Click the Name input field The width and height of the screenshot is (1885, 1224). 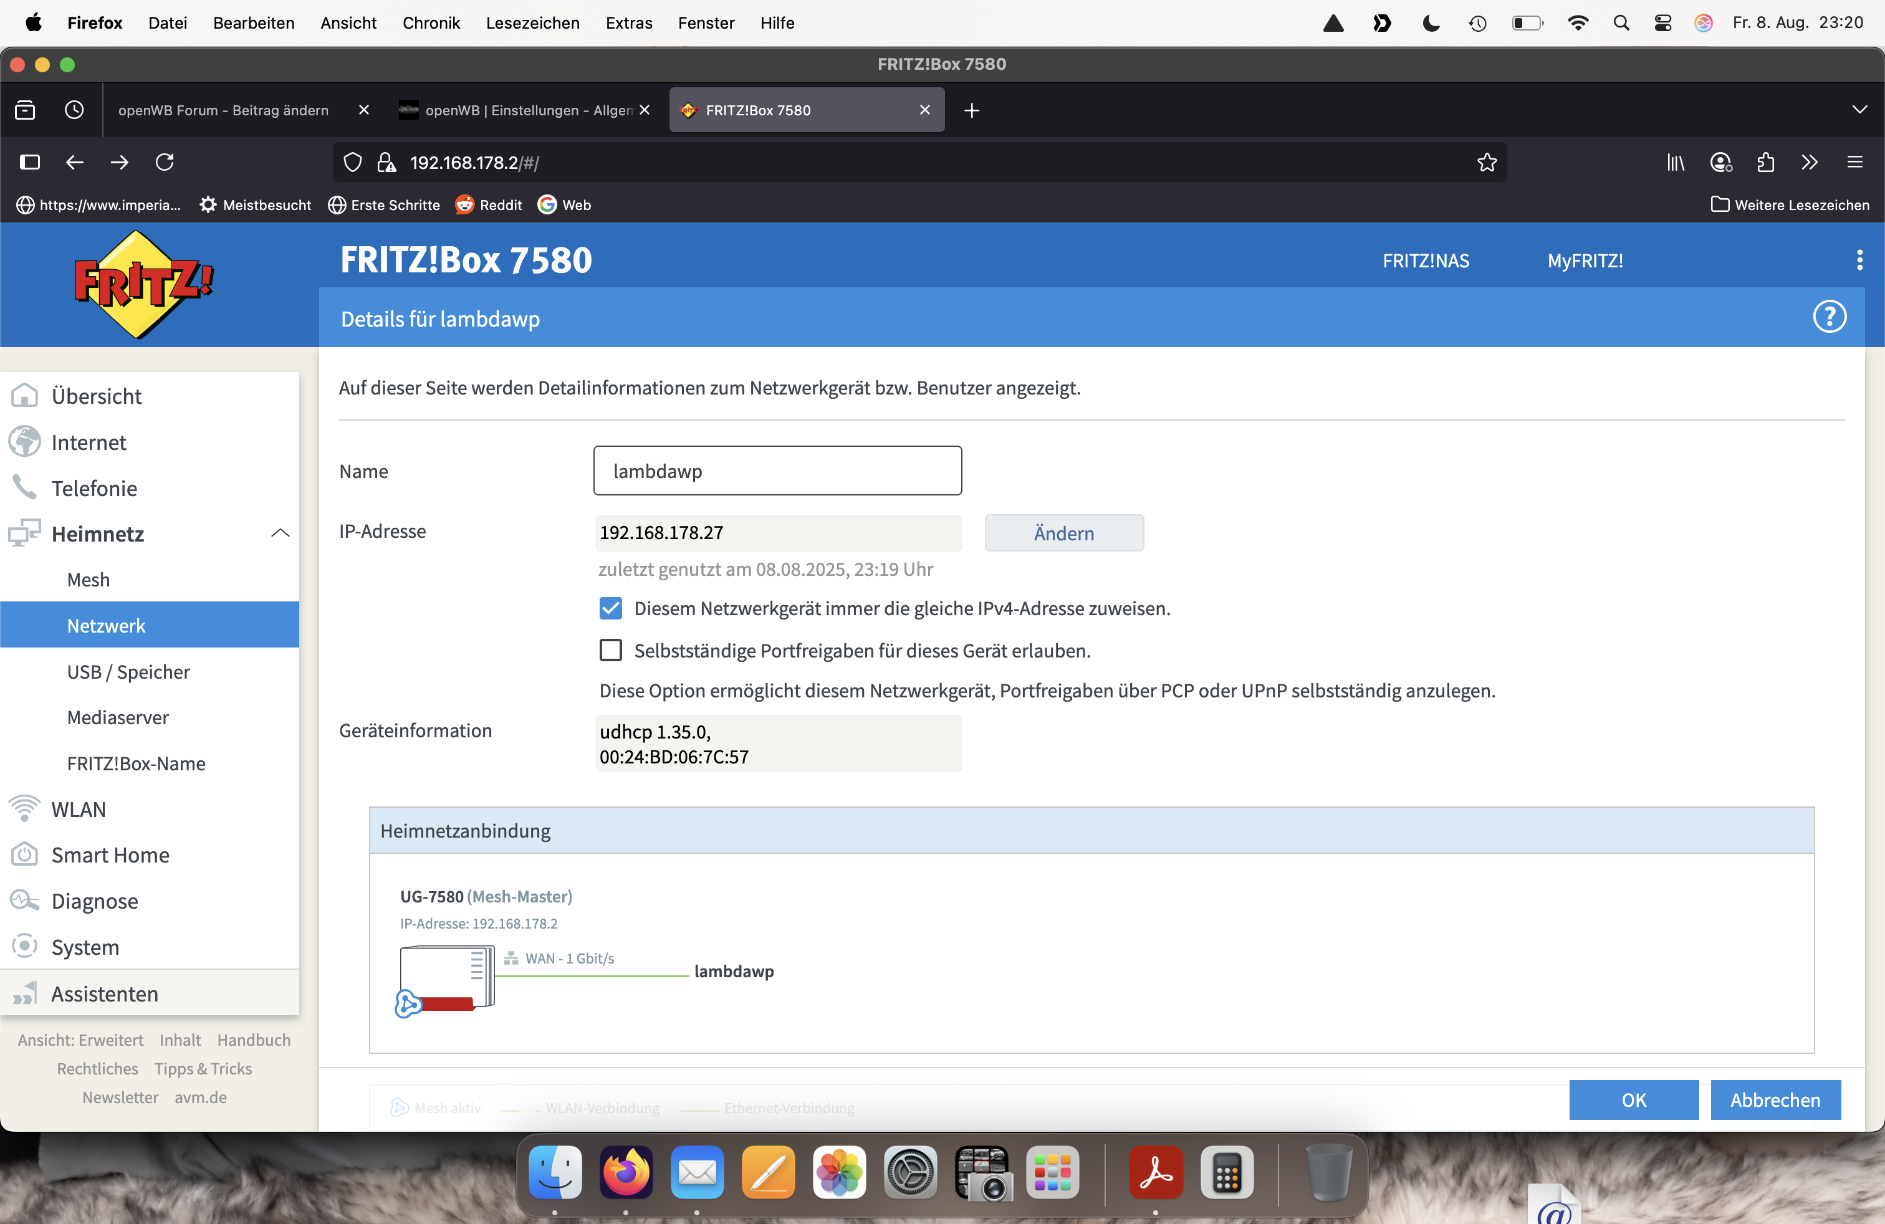tap(777, 471)
